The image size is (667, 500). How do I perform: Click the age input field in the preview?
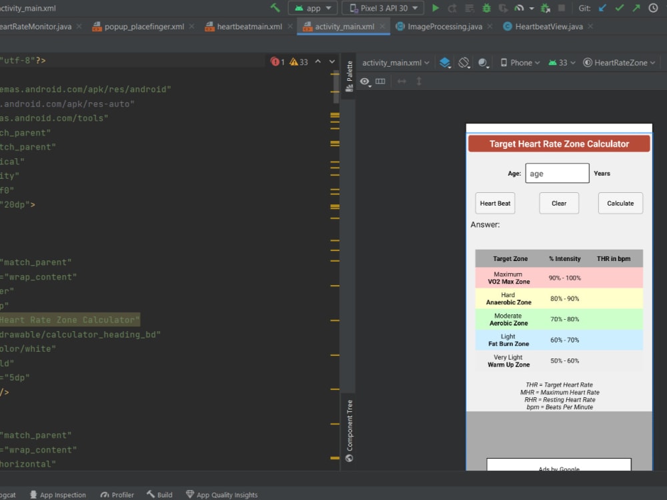point(557,173)
